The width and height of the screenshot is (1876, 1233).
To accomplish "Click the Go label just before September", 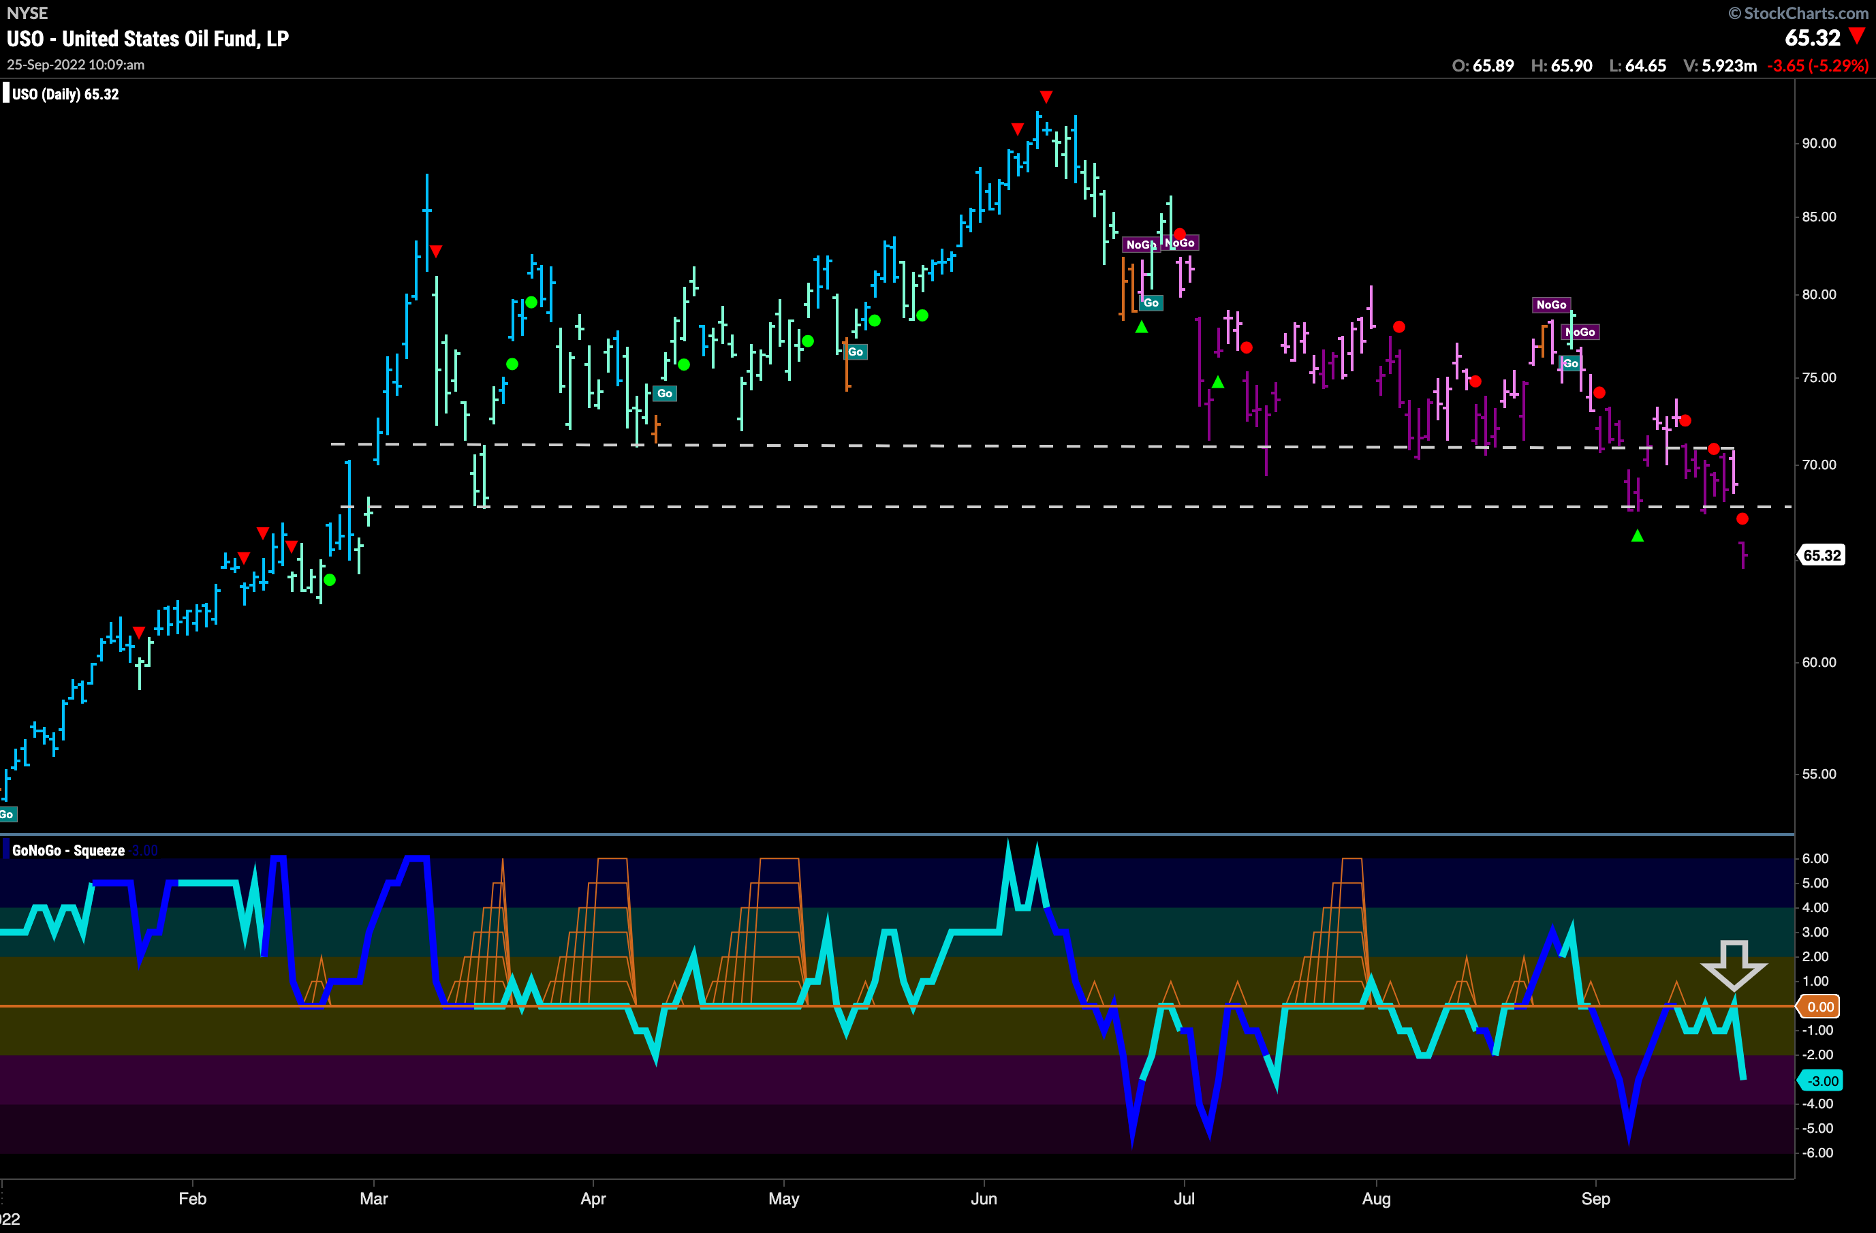I will (x=1571, y=364).
